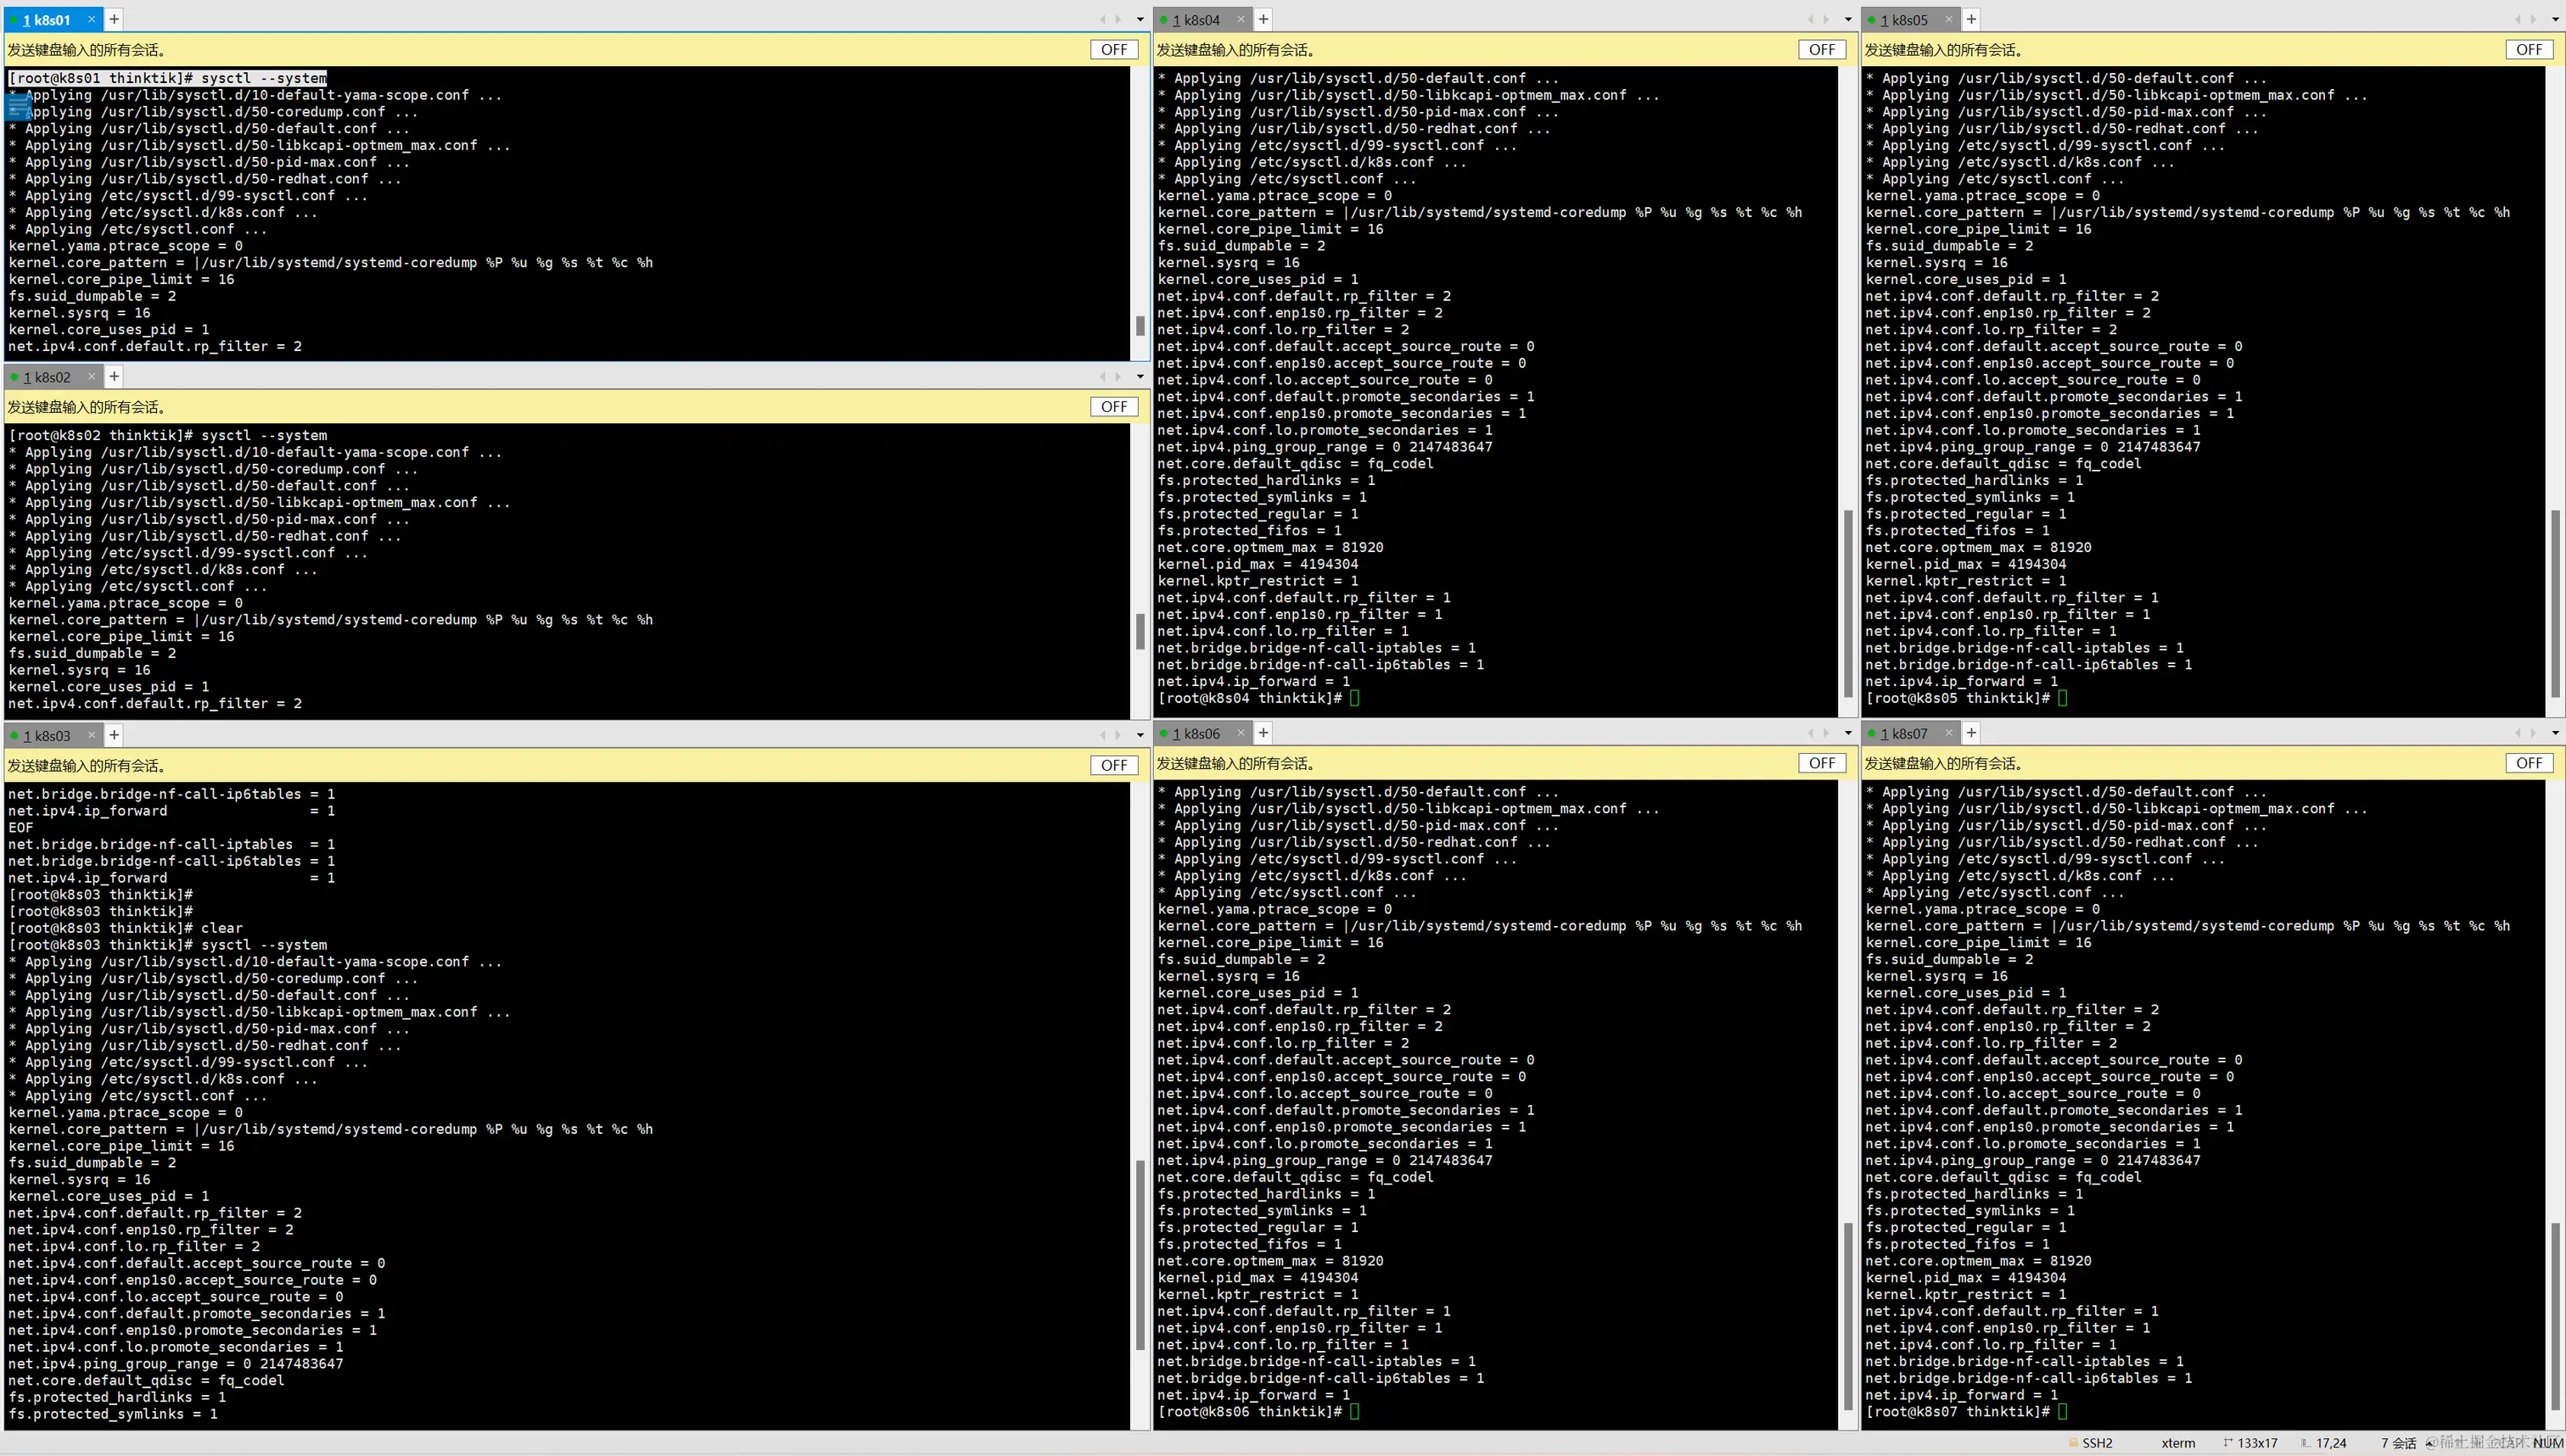Image resolution: width=2566 pixels, height=1456 pixels.
Task: Close the k8s02 session tab
Action: click(91, 376)
